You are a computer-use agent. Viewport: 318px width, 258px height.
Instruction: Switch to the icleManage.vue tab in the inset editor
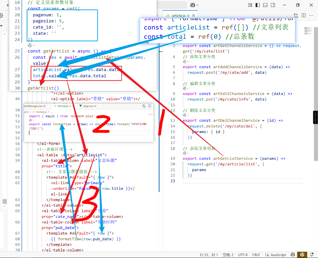click(35, 106)
